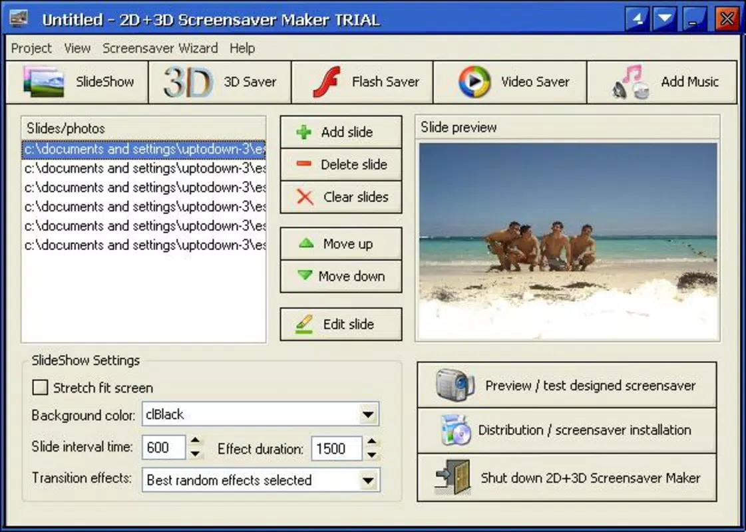Select the fourth slide path in list
The height and width of the screenshot is (532, 746).
144,207
